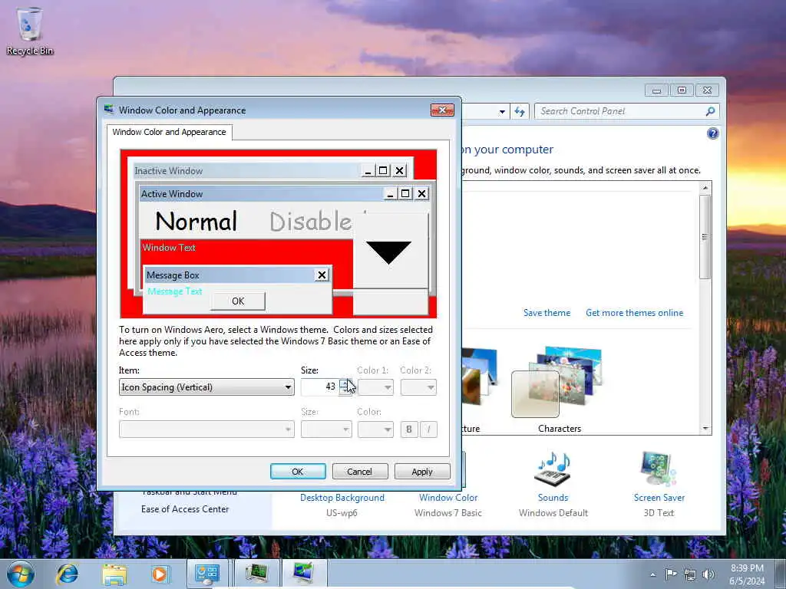This screenshot has height=589, width=786.
Task: Click Get more themes online link
Action: pyautogui.click(x=635, y=313)
